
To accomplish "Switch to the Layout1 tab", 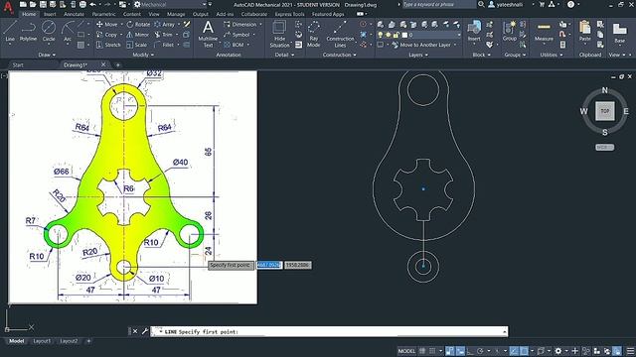I will coord(42,341).
